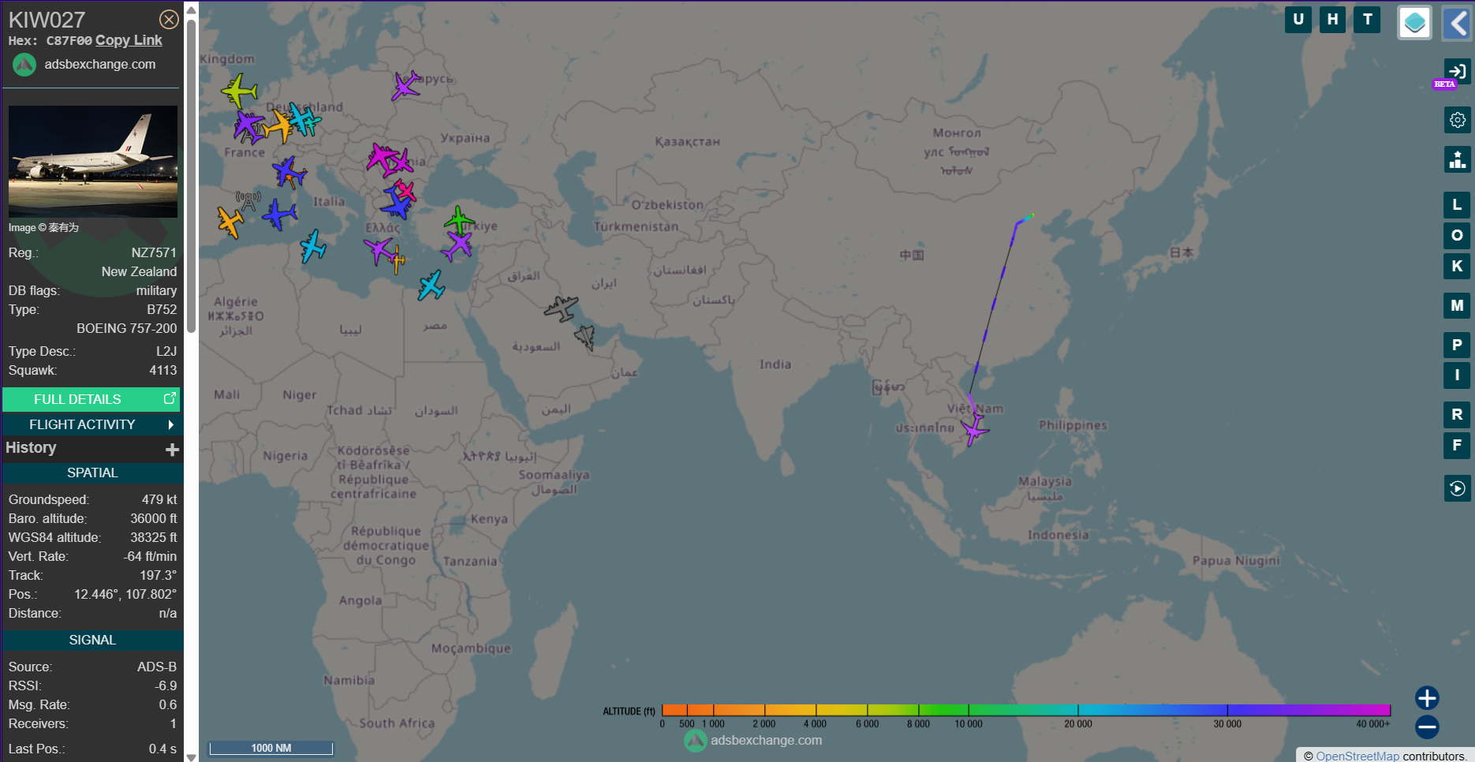Click the info panel scrollbar down arrow
Image resolution: width=1475 pixels, height=762 pixels.
point(191,757)
